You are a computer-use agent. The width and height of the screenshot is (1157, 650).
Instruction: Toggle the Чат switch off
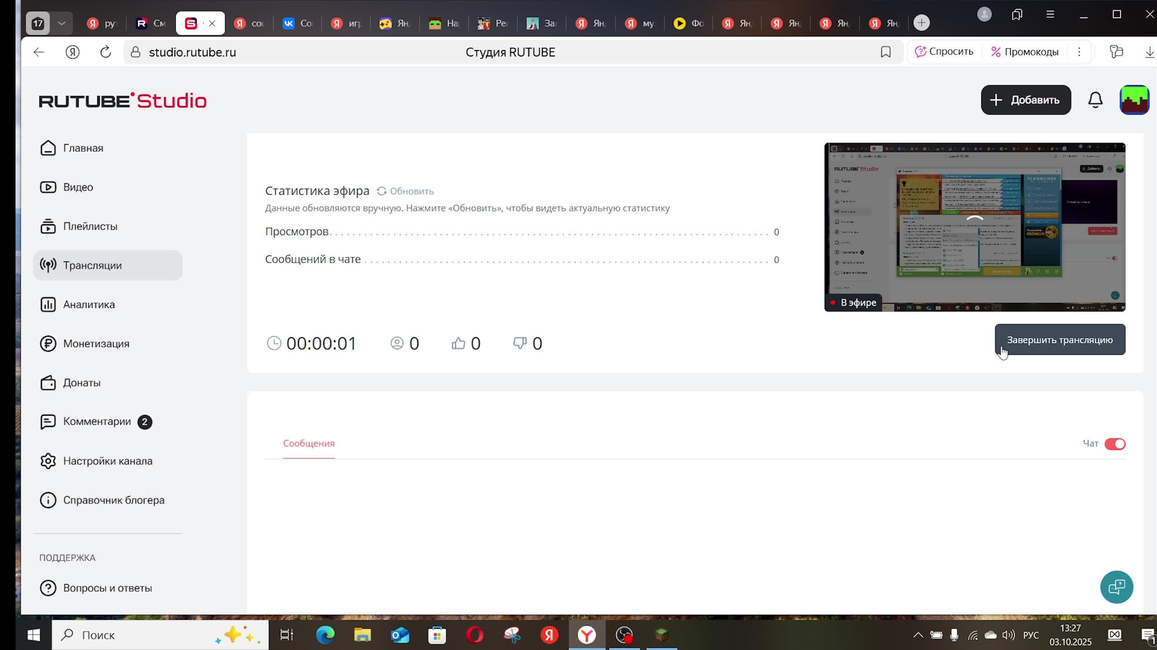coord(1115,444)
